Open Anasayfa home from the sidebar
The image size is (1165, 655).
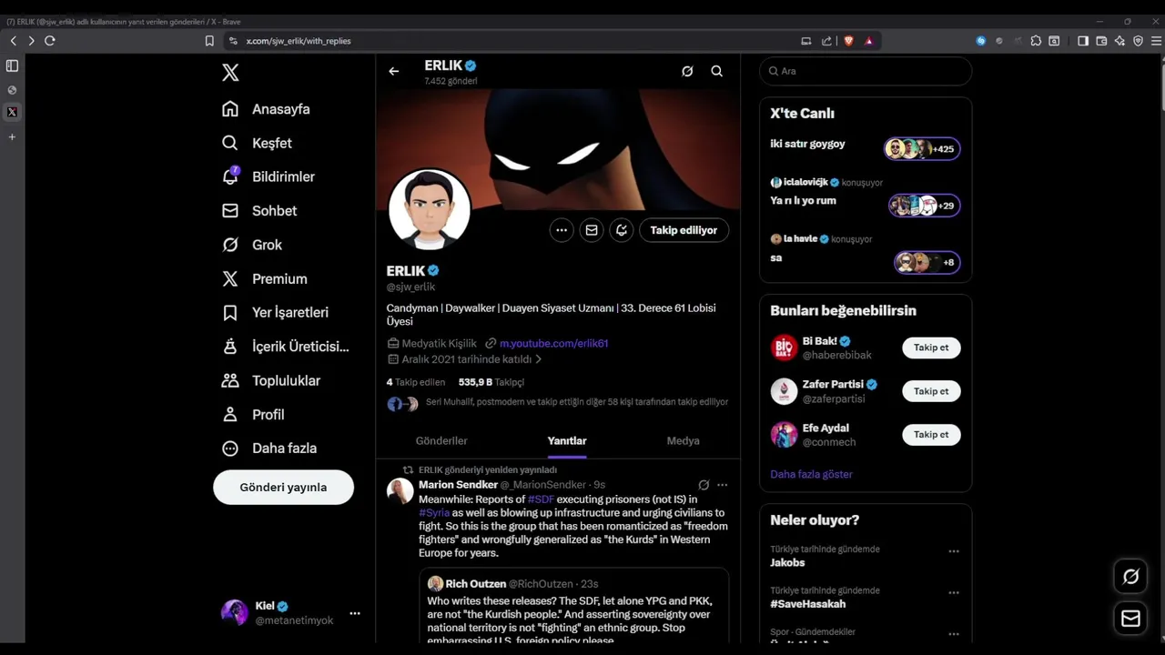[x=266, y=109]
